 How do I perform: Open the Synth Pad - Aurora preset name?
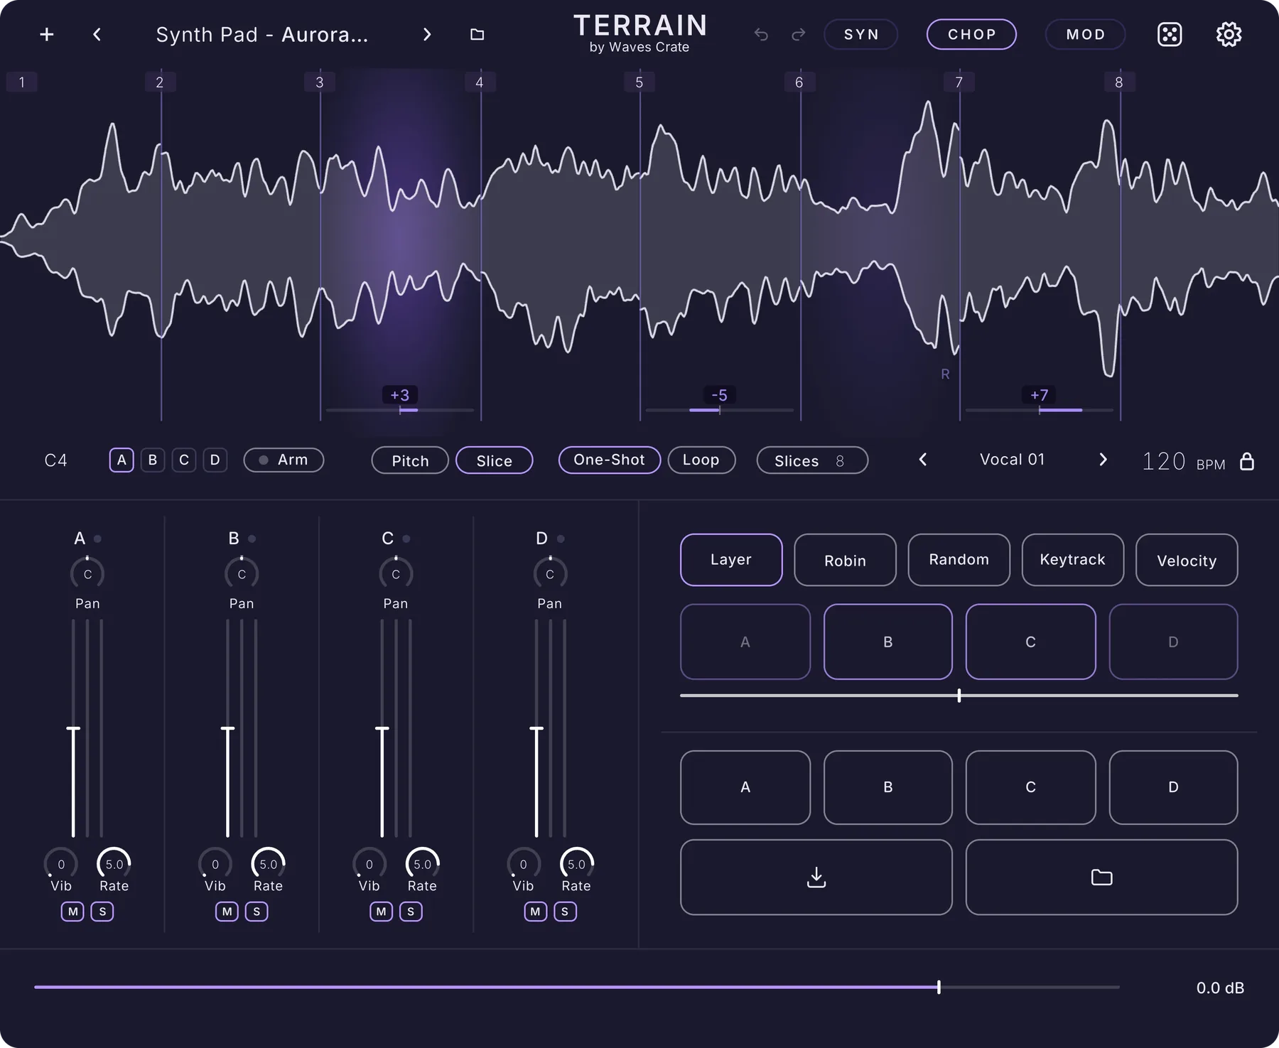tap(262, 34)
